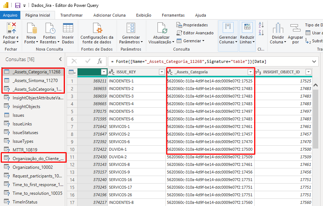This screenshot has width=323, height=206.
Task: Switch to Página Inicial tab
Action: coord(38,15)
